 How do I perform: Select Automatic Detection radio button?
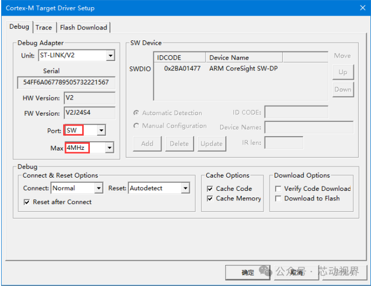136,113
